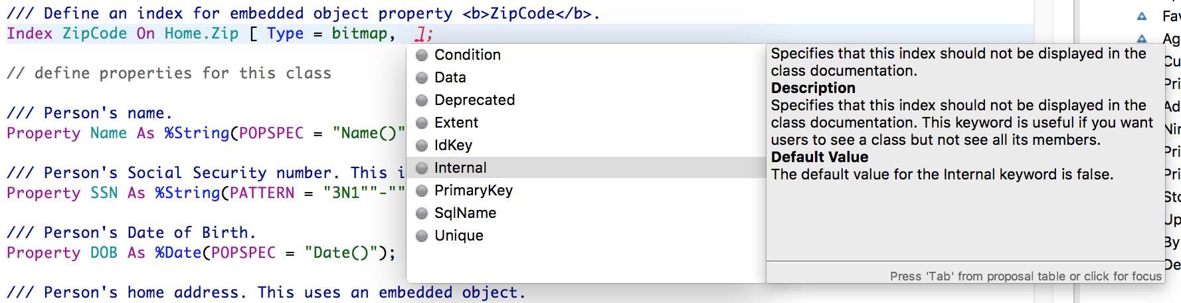The width and height of the screenshot is (1181, 303).
Task: Click the outline icon beside Fav entry
Action: point(1142,16)
